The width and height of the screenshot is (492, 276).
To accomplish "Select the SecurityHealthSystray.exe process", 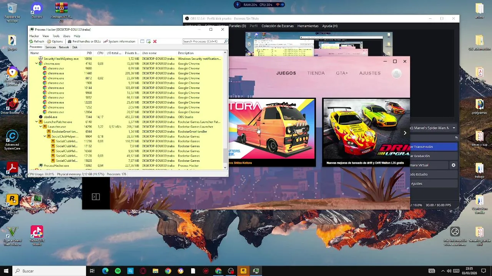I will (126, 59).
